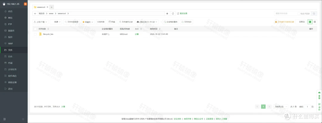This screenshot has width=322, height=123.
Task: Open the disk dropdown showing 71.19 GB
Action: click(x=147, y=22)
